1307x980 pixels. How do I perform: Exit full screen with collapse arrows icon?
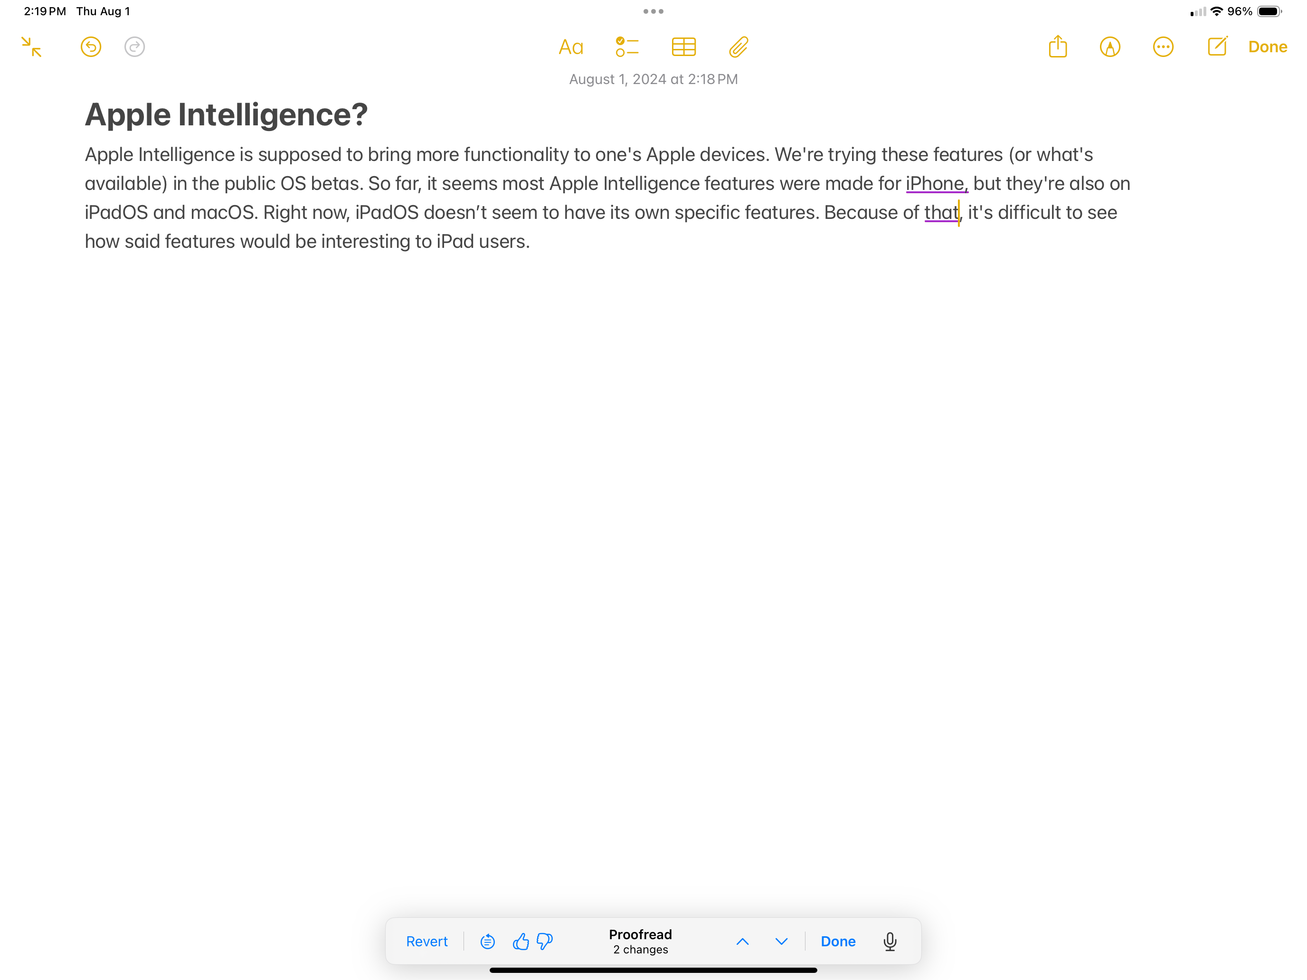(x=31, y=47)
